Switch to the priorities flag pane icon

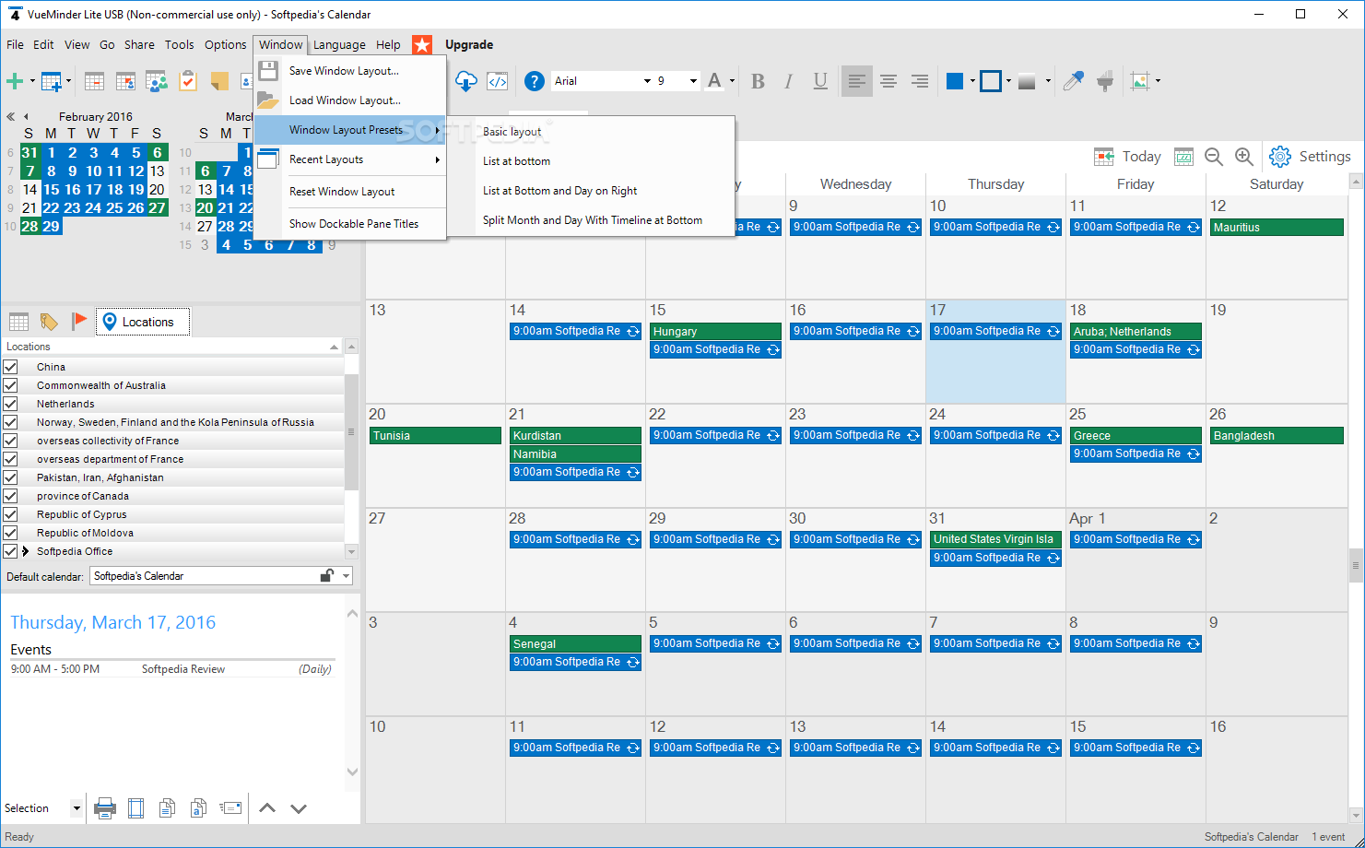click(79, 321)
